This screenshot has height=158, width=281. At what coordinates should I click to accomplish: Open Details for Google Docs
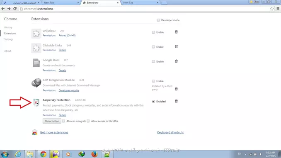click(x=62, y=70)
